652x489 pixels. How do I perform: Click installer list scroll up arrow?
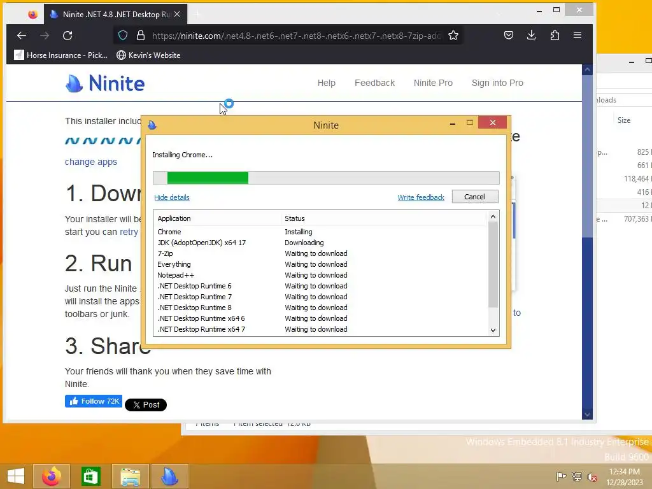pos(493,216)
